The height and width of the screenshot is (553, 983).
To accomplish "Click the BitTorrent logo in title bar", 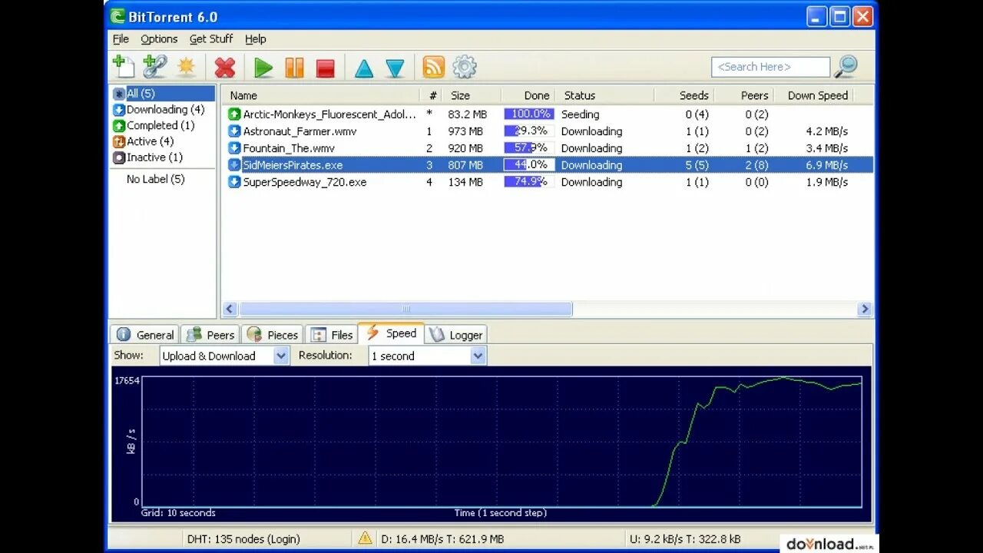I will (117, 17).
